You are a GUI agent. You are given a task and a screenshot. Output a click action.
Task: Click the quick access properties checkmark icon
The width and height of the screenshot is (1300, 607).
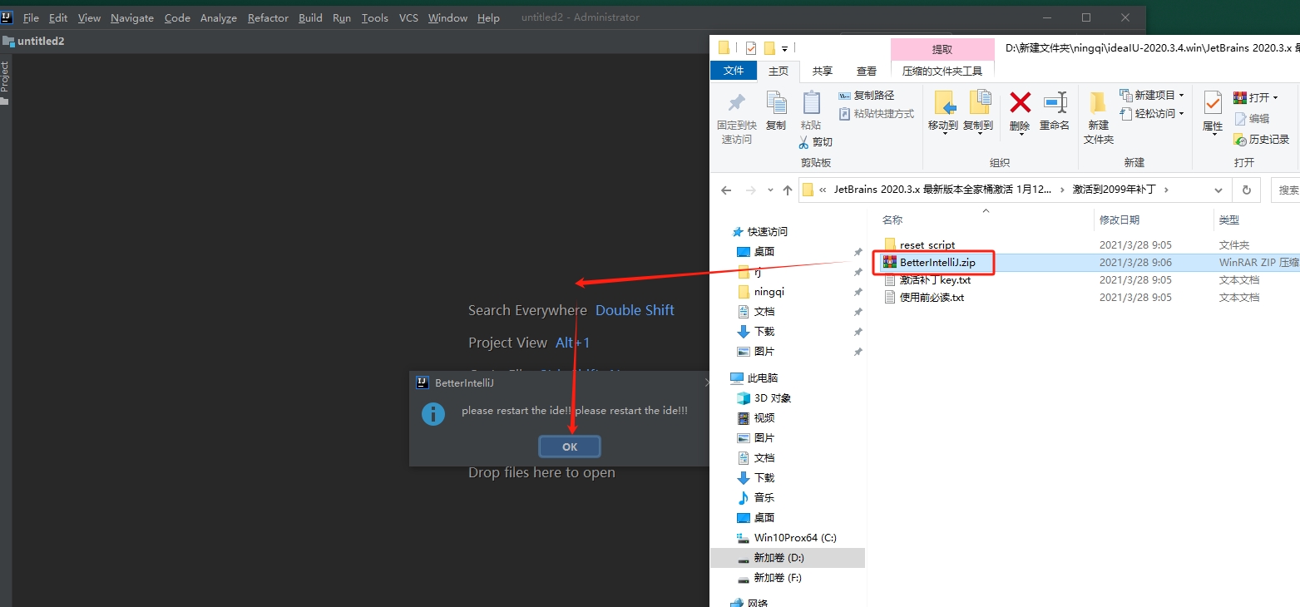pos(751,47)
